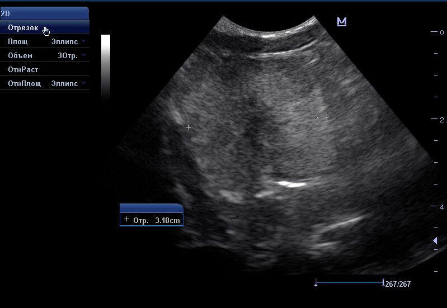Click the 267/267 frame counter
Viewport: 447px width, 308px height.
(398, 284)
